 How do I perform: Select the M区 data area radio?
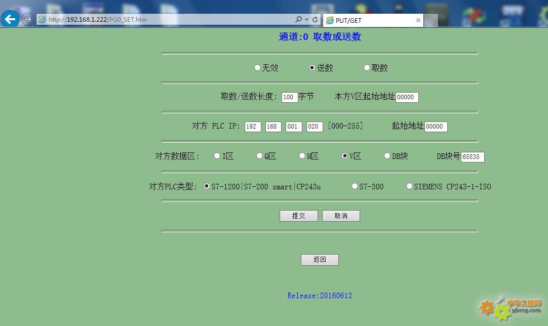tap(302, 156)
